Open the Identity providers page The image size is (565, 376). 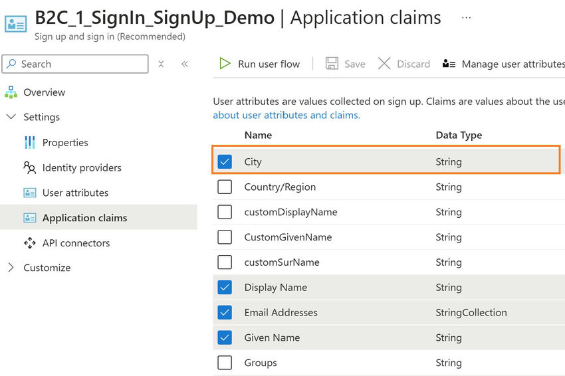pyautogui.click(x=82, y=168)
